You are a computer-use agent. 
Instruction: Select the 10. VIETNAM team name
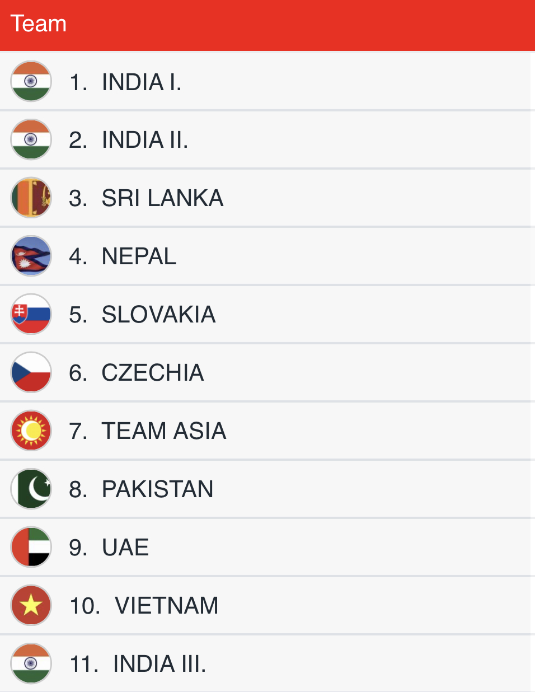point(144,606)
